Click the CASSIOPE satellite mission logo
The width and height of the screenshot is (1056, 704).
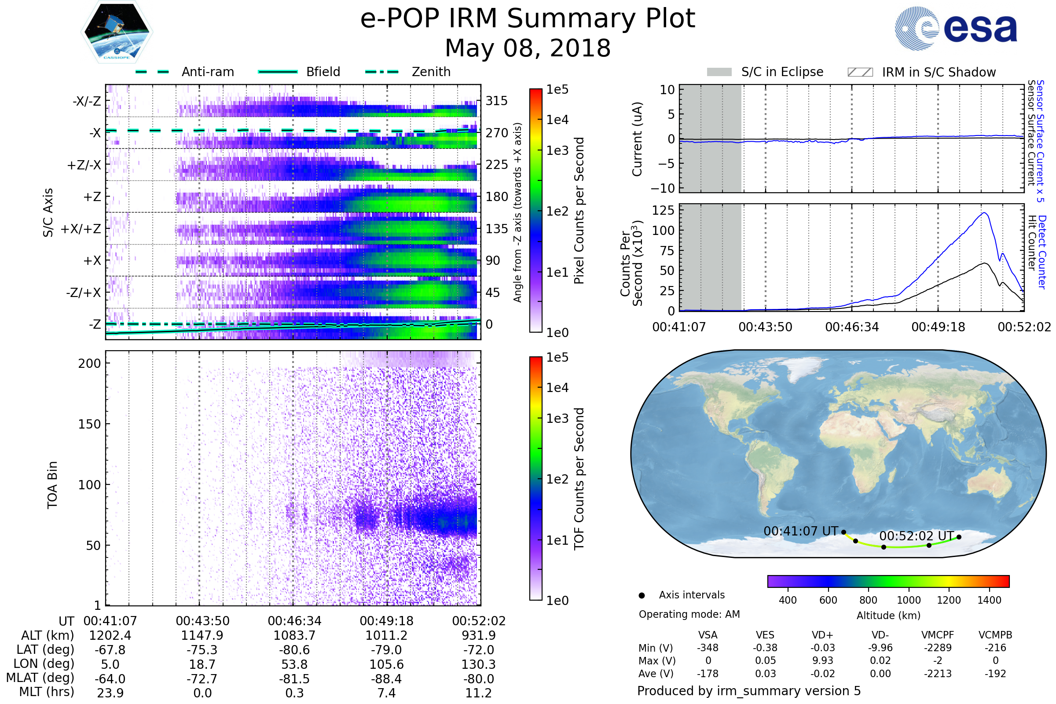[117, 32]
